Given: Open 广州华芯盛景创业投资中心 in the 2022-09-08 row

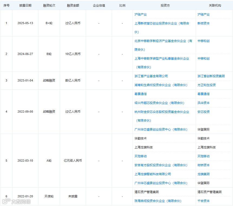Looking at the screenshot, I should pyautogui.click(x=161, y=129).
